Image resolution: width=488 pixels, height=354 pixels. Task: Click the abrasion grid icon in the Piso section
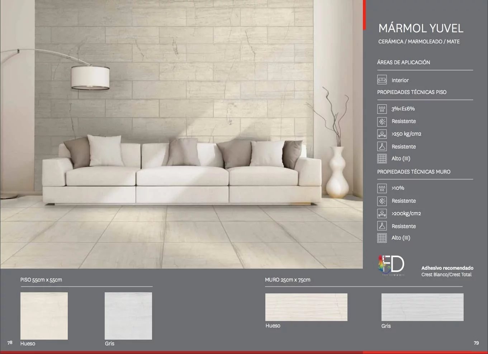[x=382, y=159]
